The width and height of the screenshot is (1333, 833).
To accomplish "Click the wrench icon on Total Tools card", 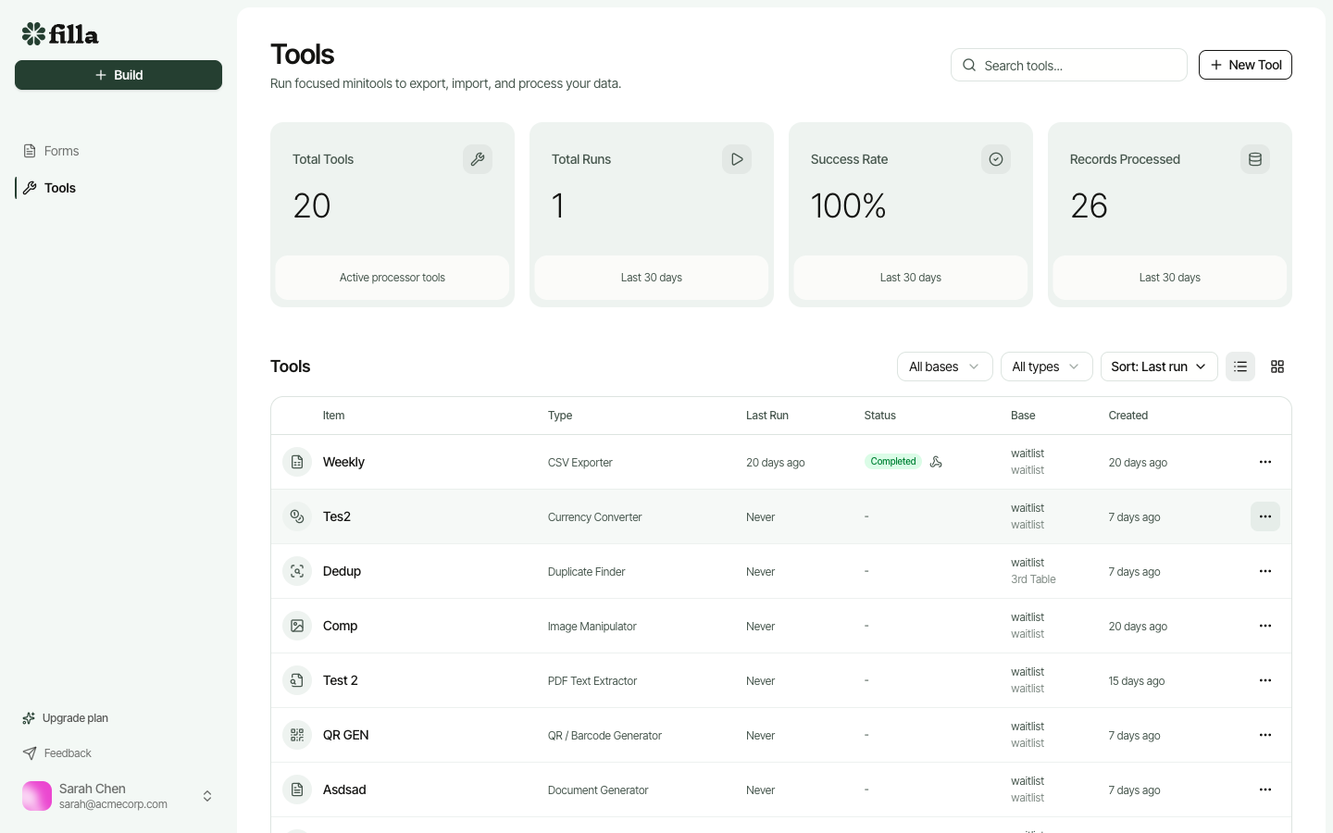I will [478, 159].
